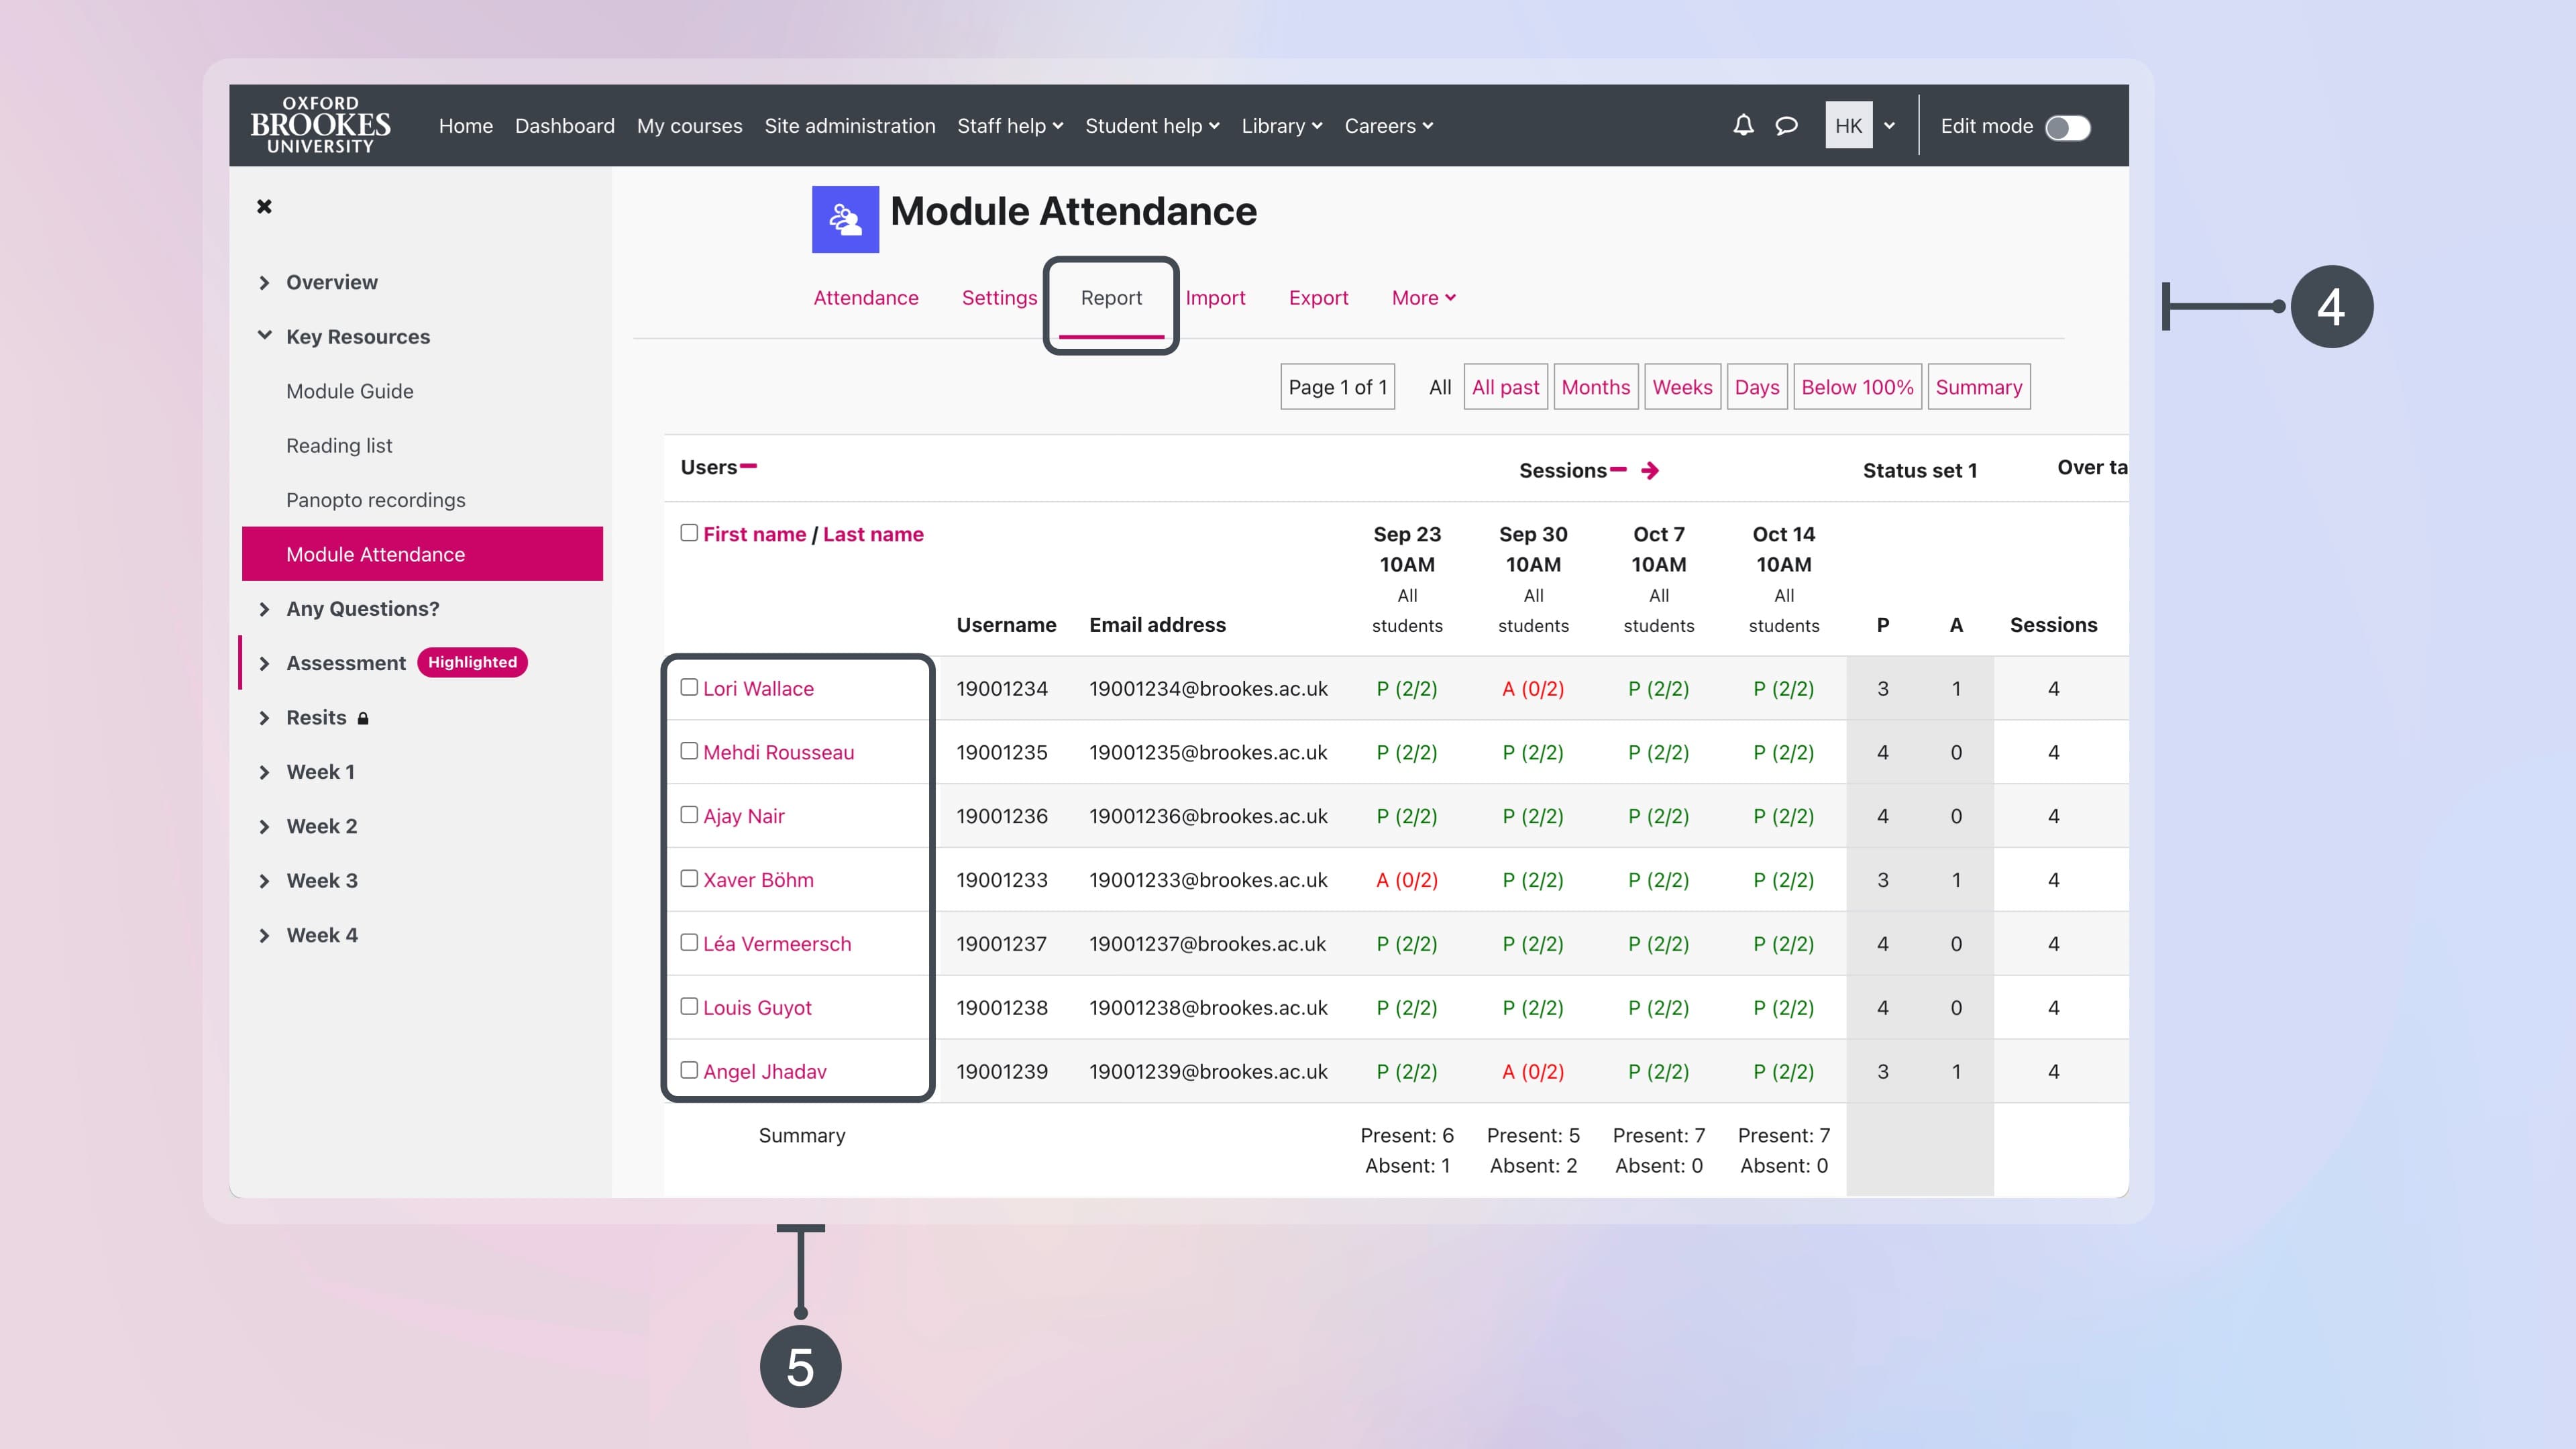Tick the checkbox beside Lori Wallace
The width and height of the screenshot is (2576, 1449).
(689, 687)
